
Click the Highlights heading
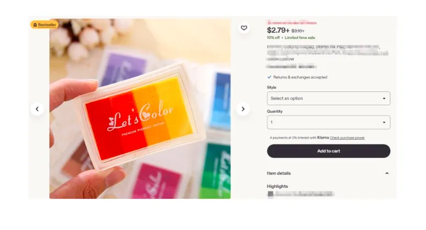[x=277, y=186]
